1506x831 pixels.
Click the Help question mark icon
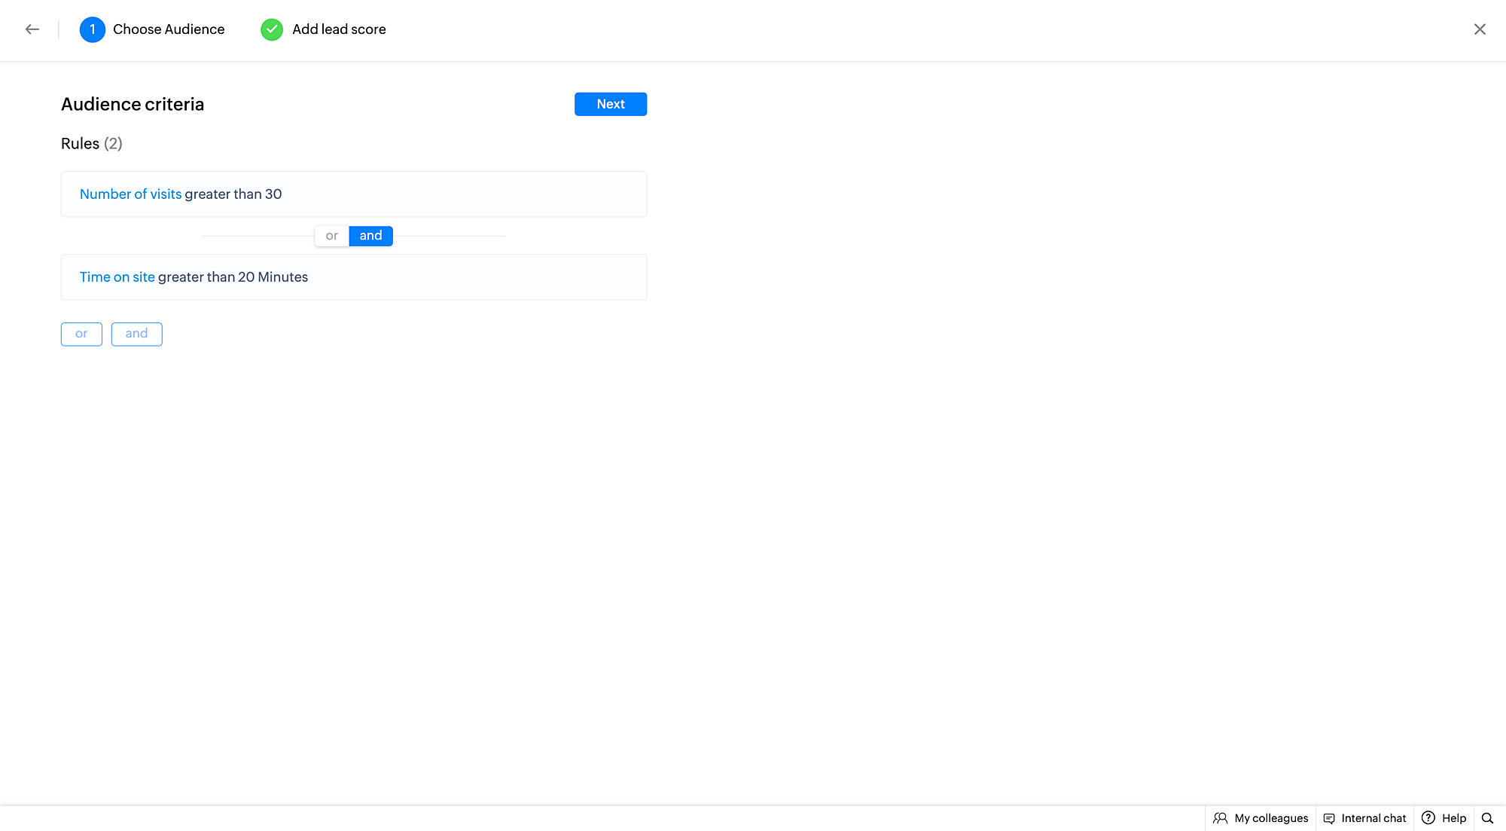point(1428,818)
